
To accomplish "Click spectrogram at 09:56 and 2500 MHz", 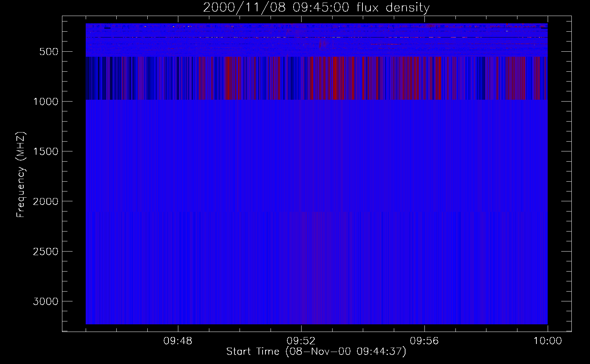I will [424, 251].
